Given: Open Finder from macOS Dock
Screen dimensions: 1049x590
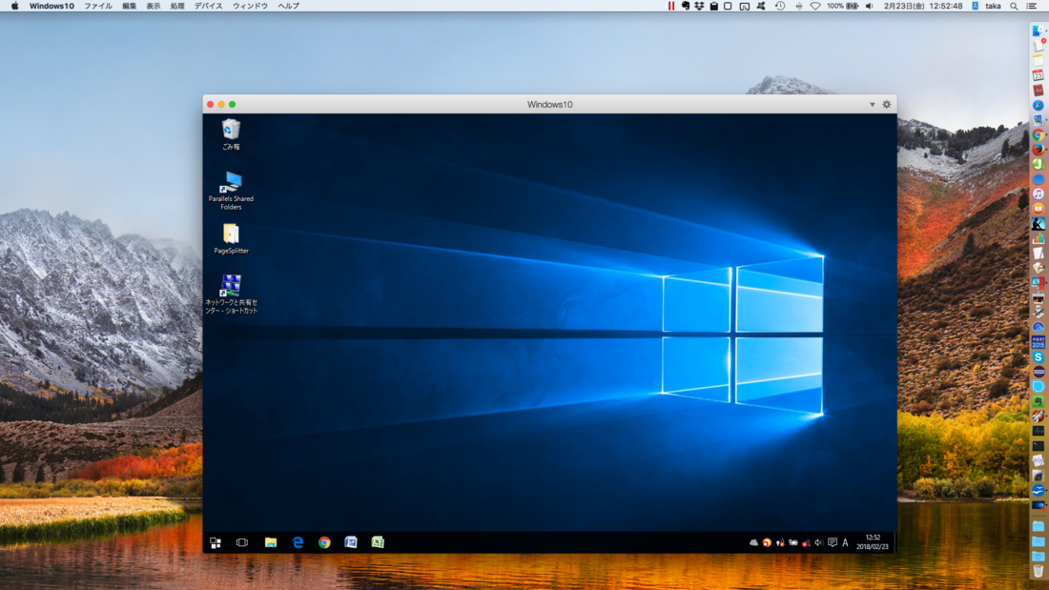Looking at the screenshot, I should click(1039, 31).
